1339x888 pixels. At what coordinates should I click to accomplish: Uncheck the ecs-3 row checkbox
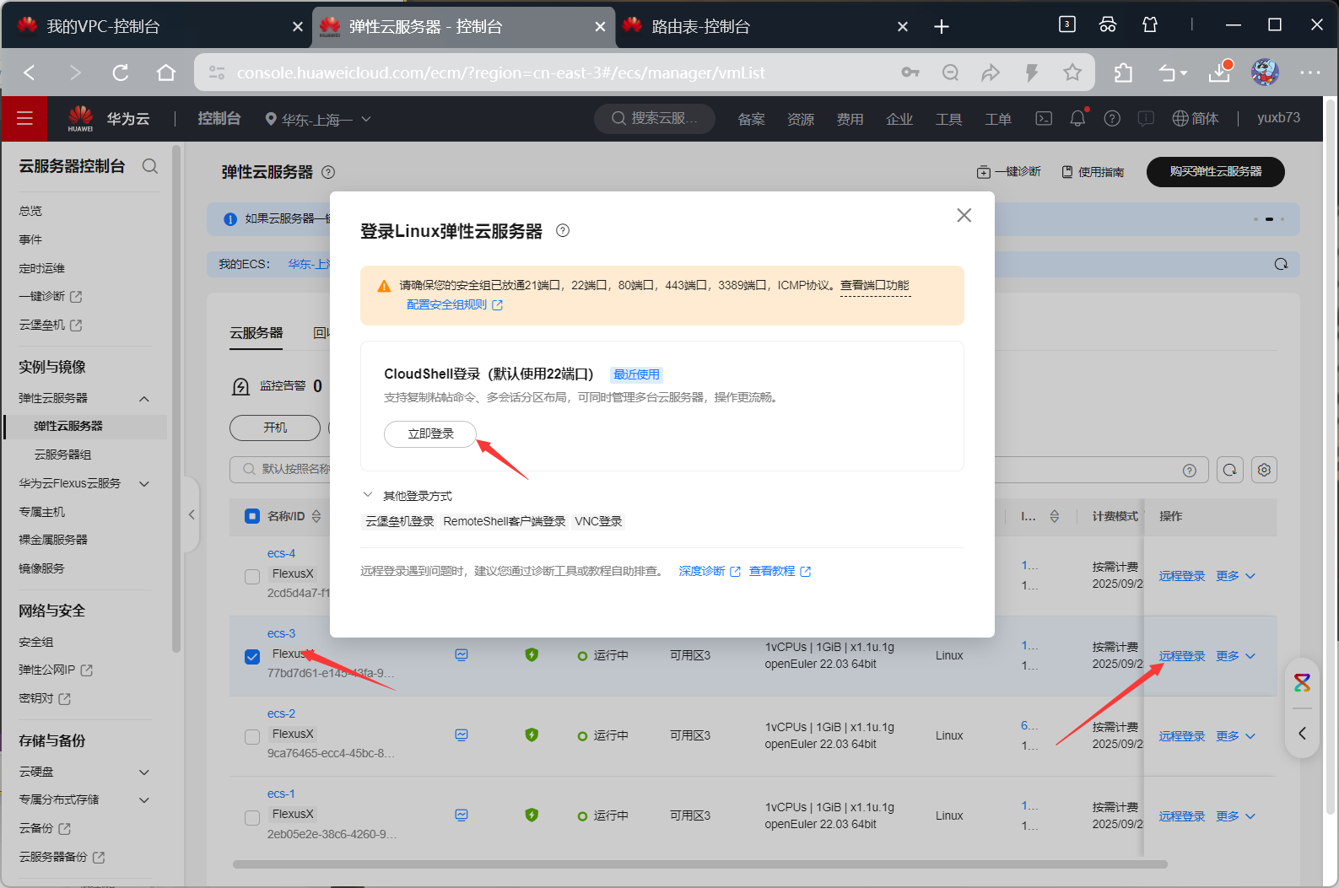tap(251, 657)
